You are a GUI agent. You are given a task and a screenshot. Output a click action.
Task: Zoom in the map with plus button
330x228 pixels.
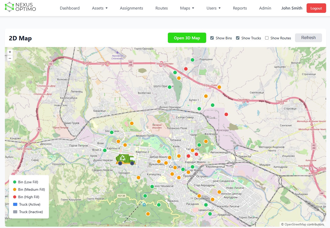[x=10, y=52]
